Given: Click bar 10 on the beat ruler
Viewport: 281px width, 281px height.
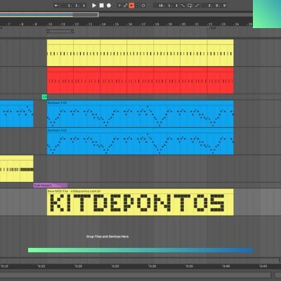Looking at the screenshot, I should pos(50,24).
